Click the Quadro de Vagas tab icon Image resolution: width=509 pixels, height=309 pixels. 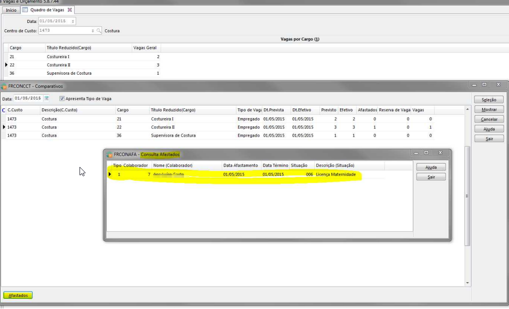pos(25,10)
